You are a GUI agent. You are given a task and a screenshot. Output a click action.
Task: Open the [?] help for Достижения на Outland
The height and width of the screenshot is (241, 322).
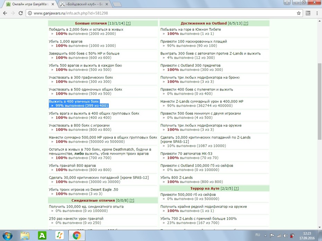coord(245,23)
